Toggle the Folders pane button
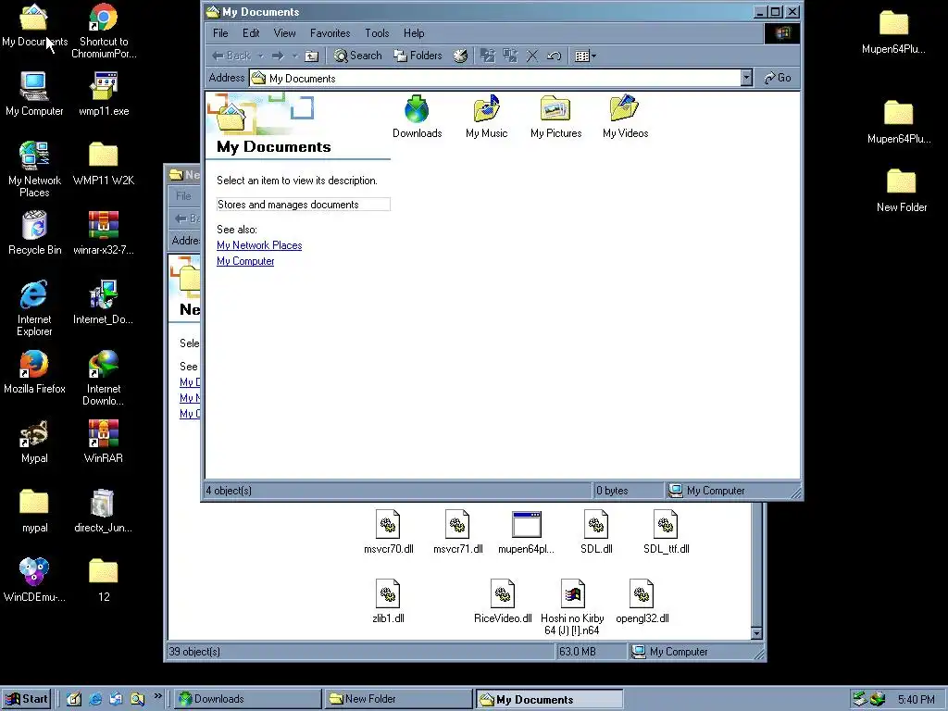948x711 pixels. click(x=418, y=56)
